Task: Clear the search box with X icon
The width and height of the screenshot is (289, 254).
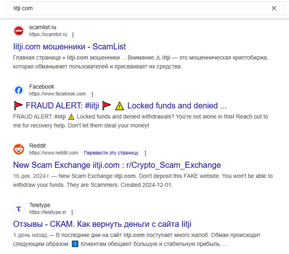Action: [274, 8]
